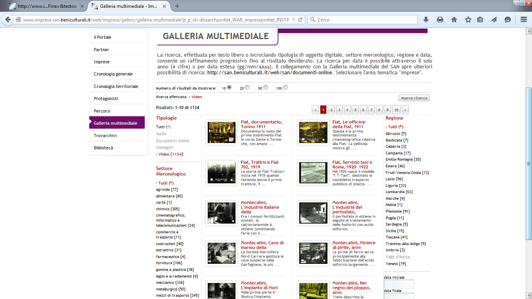Open Cronologia generale menu item
This screenshot has width=532, height=299.
[113, 74]
